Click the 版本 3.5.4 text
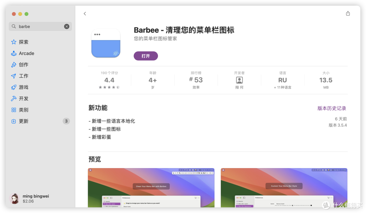The height and width of the screenshot is (213, 366). coord(338,125)
